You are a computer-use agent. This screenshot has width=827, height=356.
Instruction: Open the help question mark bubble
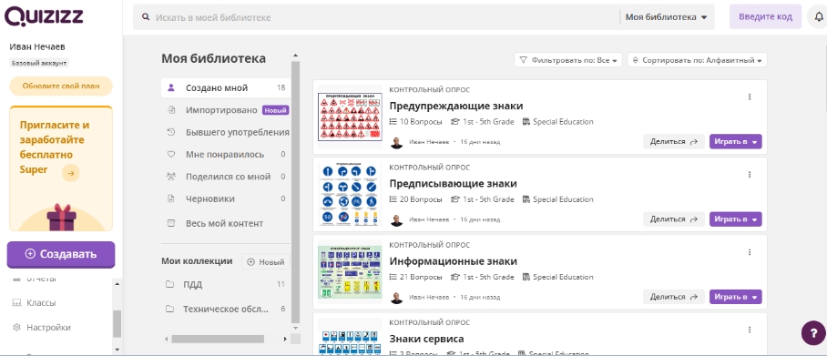tap(812, 333)
